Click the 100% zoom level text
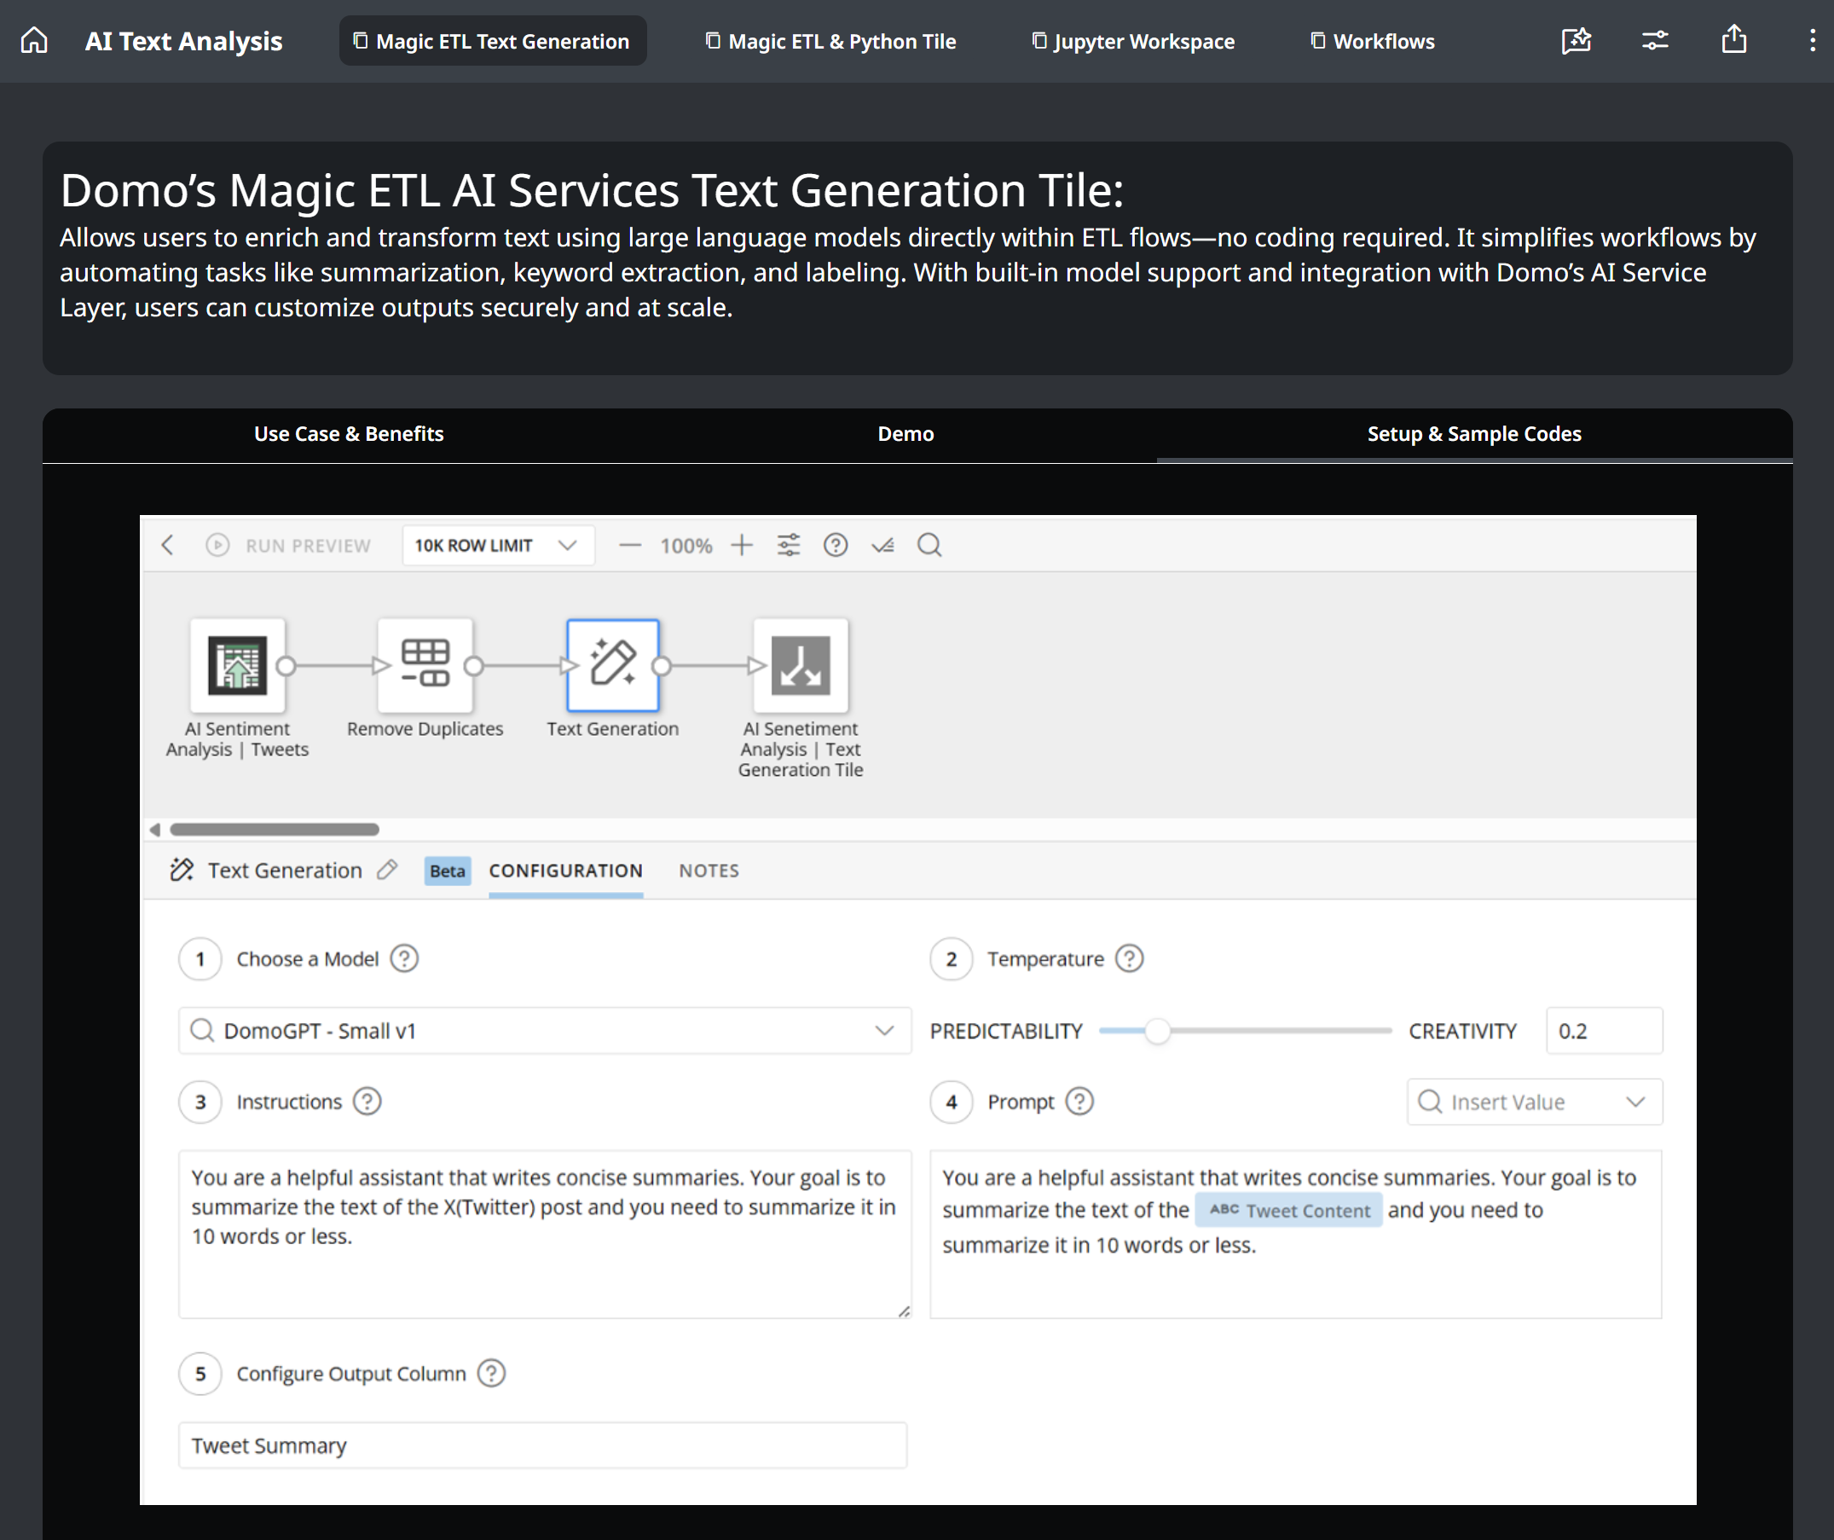Screen dimensions: 1834x1540 [x=686, y=546]
